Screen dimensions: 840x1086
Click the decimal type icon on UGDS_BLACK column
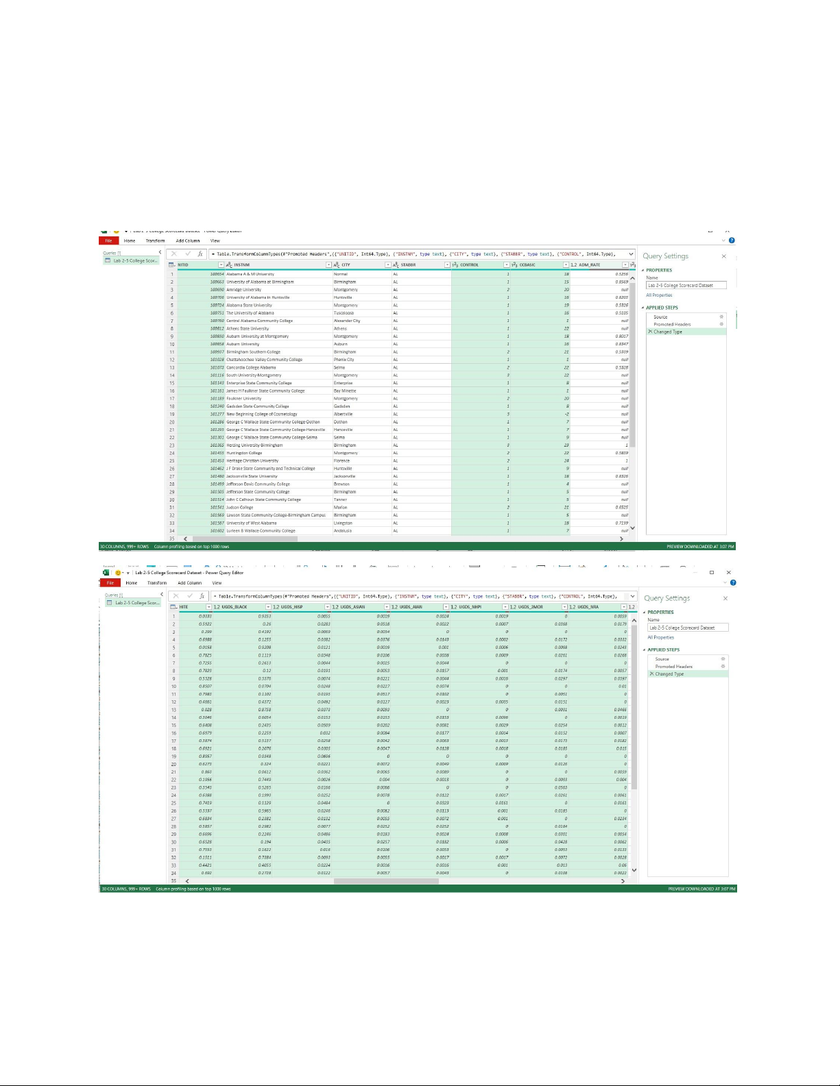[217, 607]
